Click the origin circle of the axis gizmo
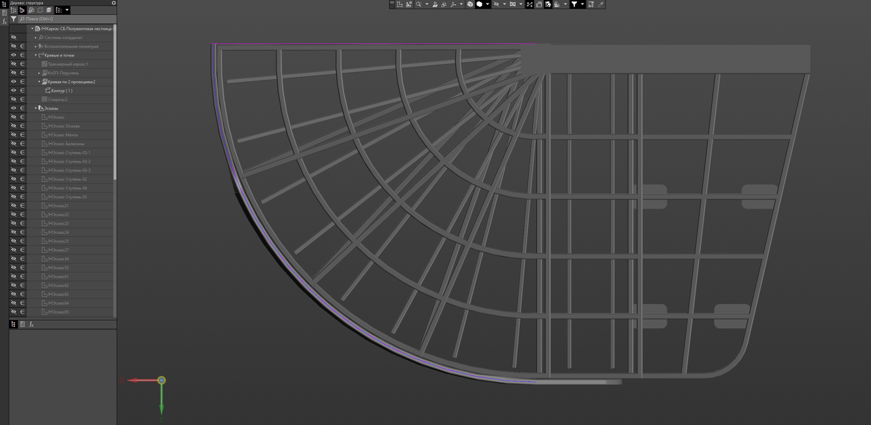This screenshot has height=425, width=871. [x=161, y=380]
